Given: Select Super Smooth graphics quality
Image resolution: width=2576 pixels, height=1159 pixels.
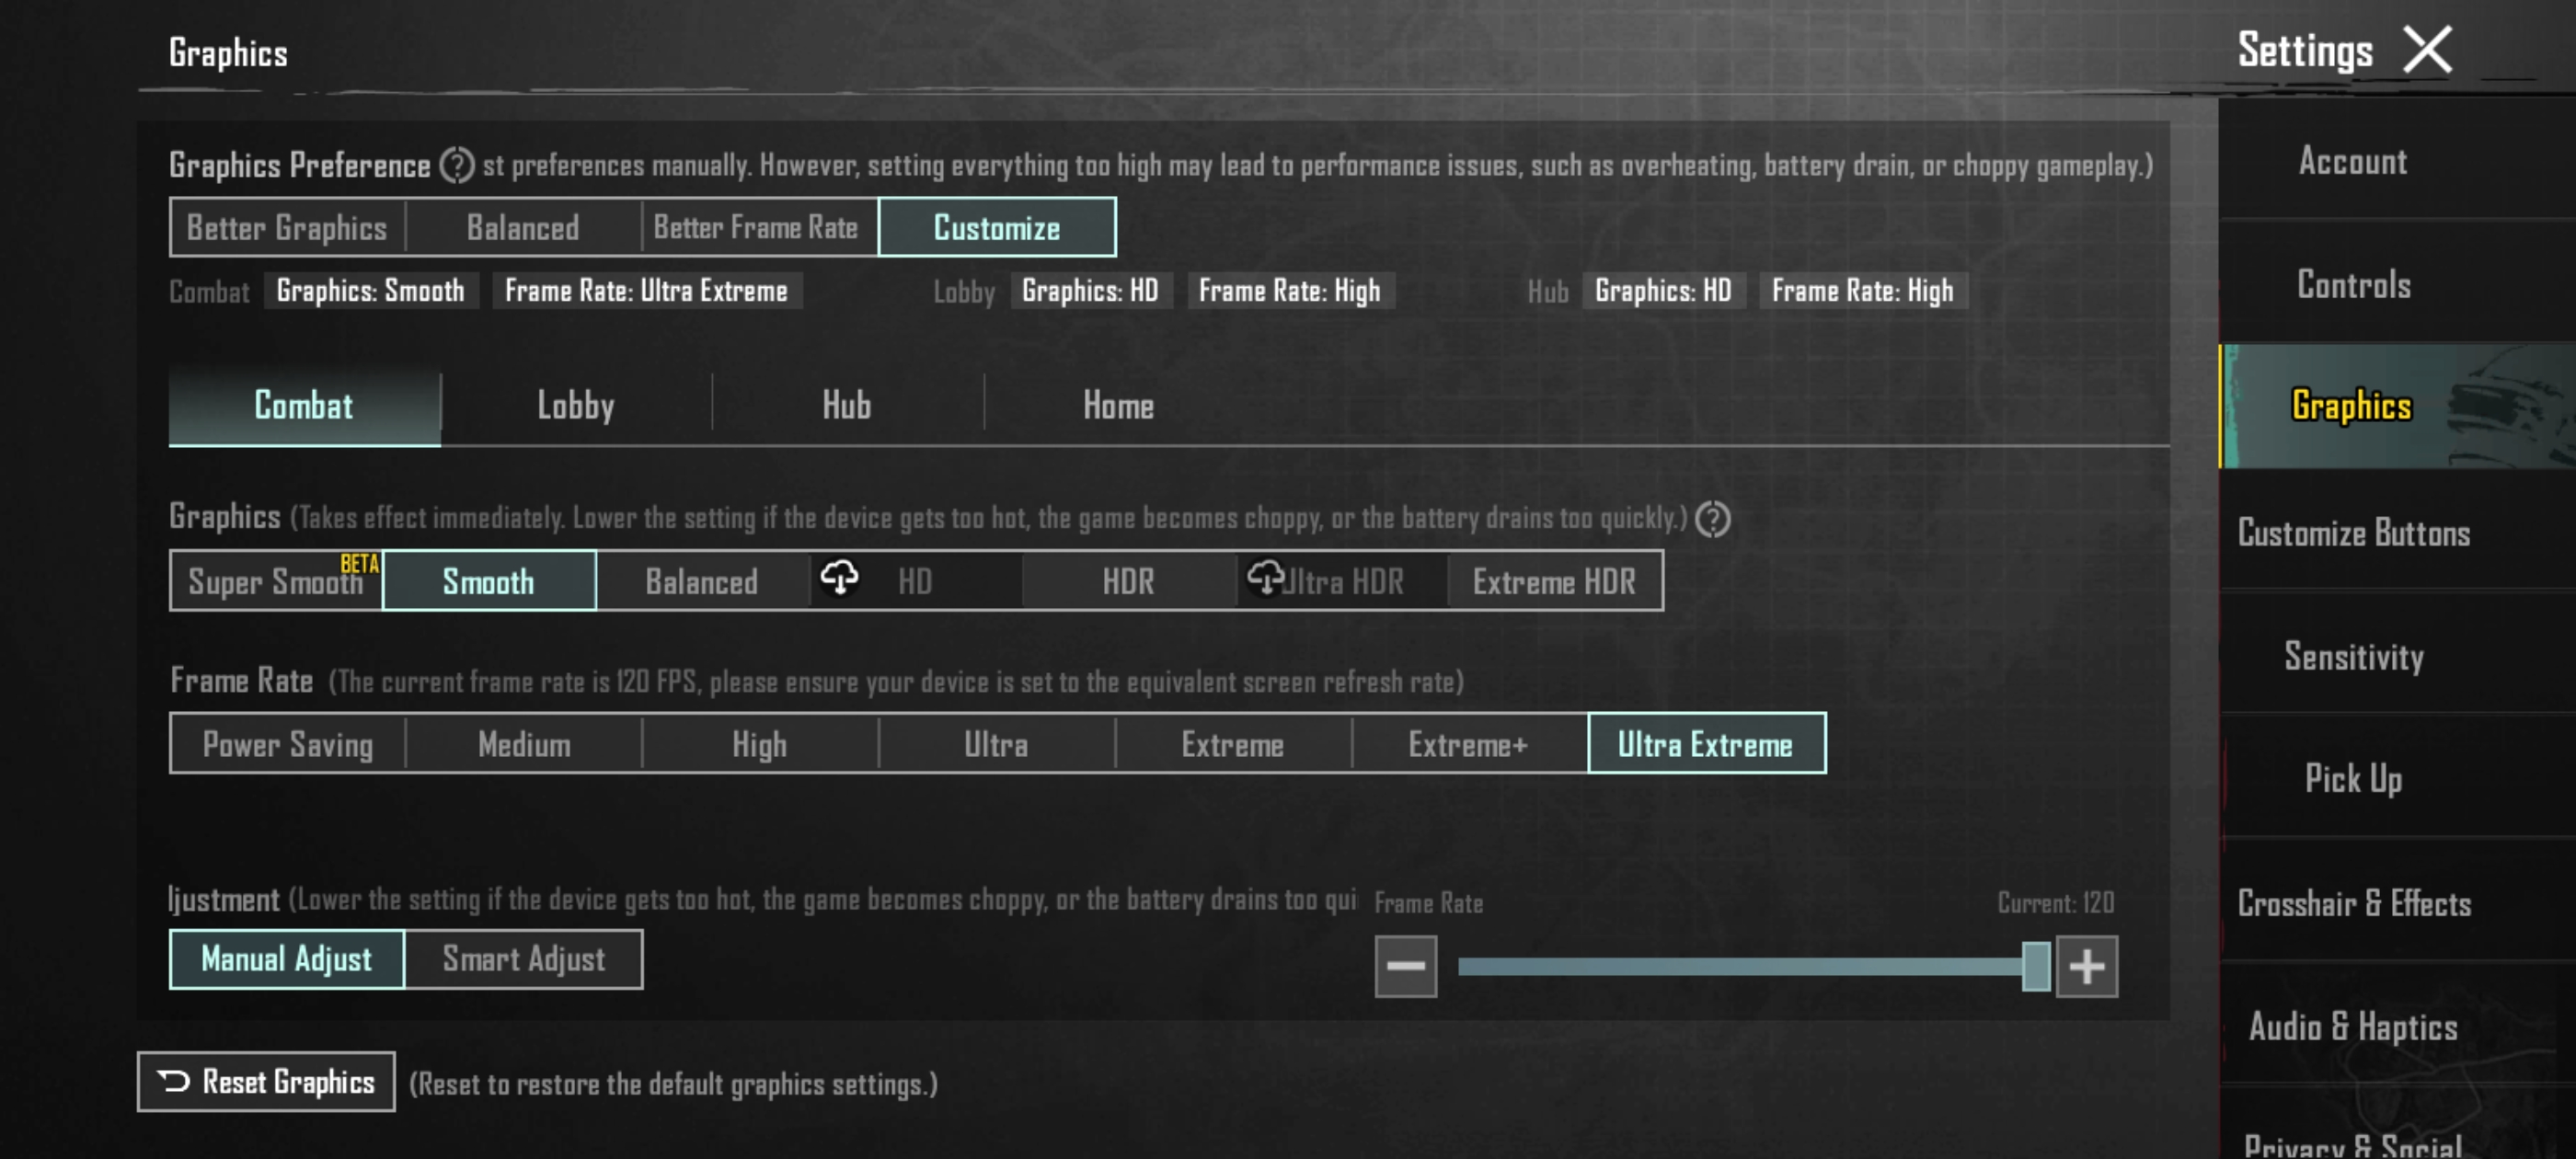Looking at the screenshot, I should point(276,581).
